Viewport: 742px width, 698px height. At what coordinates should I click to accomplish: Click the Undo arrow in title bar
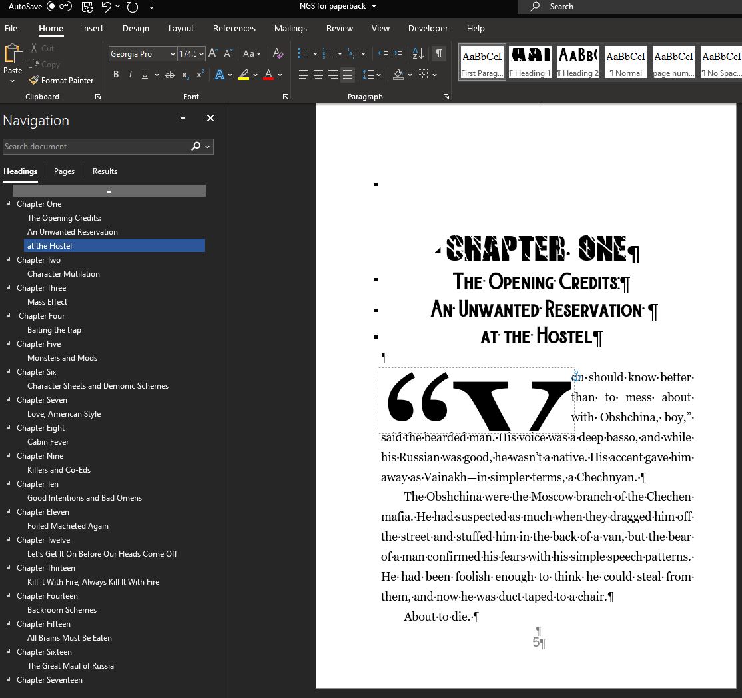coord(107,7)
